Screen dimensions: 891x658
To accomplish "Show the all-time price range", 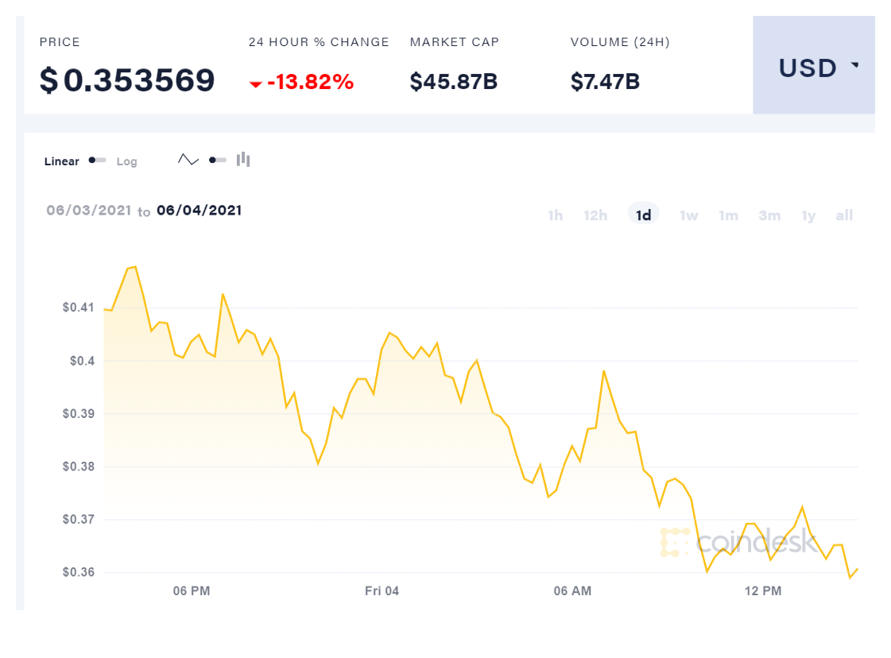I will pos(844,215).
